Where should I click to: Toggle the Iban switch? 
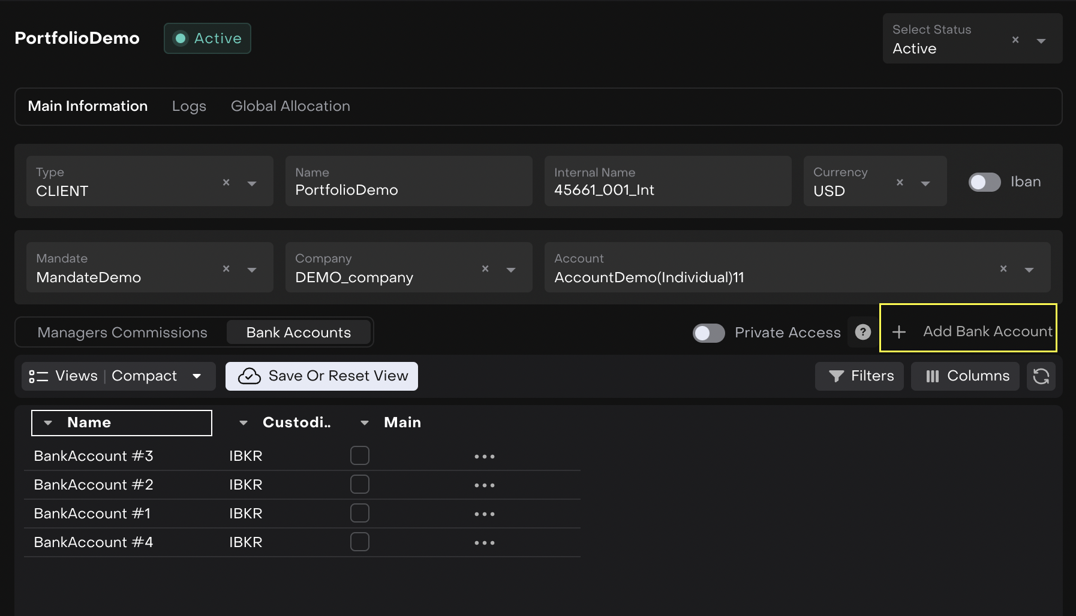(x=984, y=182)
